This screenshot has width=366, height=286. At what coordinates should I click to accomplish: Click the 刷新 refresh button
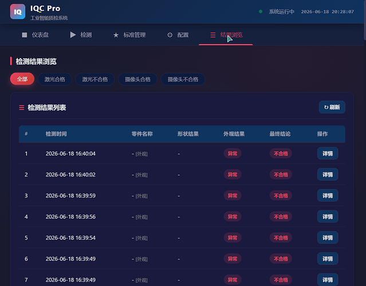[x=332, y=107]
